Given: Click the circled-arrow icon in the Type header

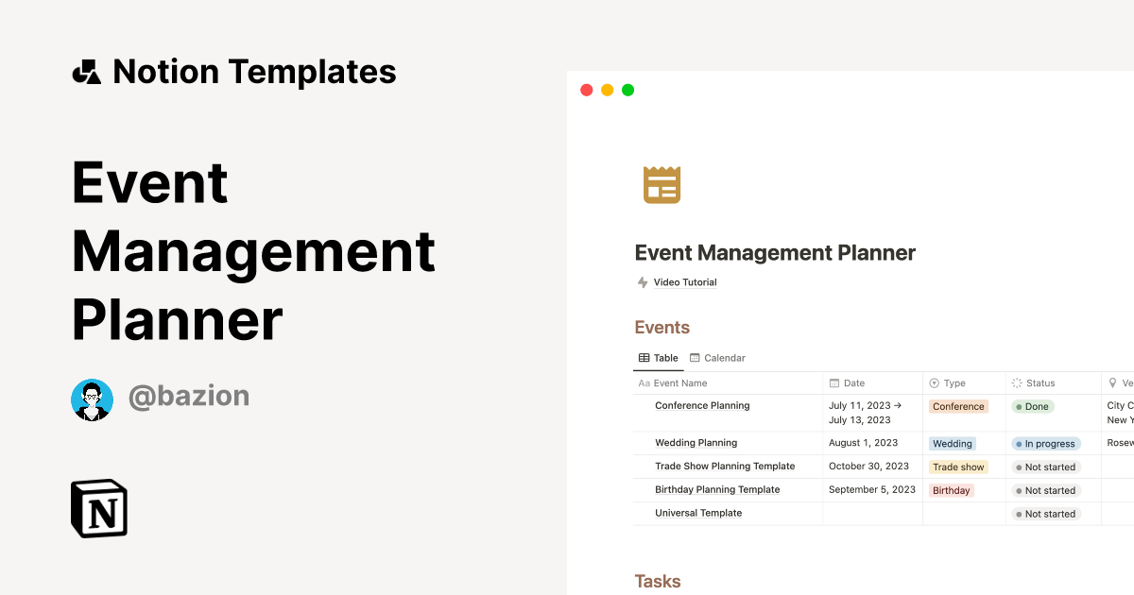Looking at the screenshot, I should [x=936, y=382].
